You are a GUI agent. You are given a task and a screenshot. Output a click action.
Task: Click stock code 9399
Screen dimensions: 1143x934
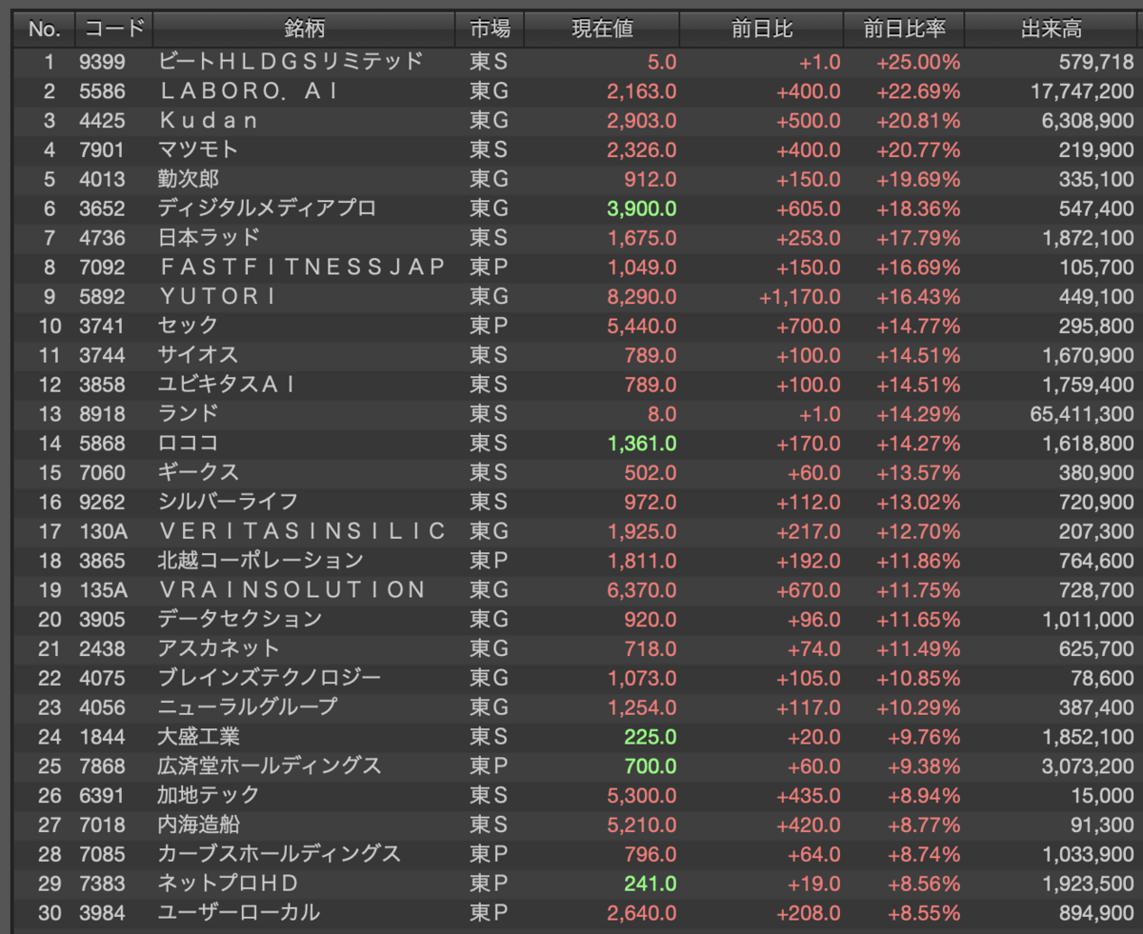(x=102, y=63)
